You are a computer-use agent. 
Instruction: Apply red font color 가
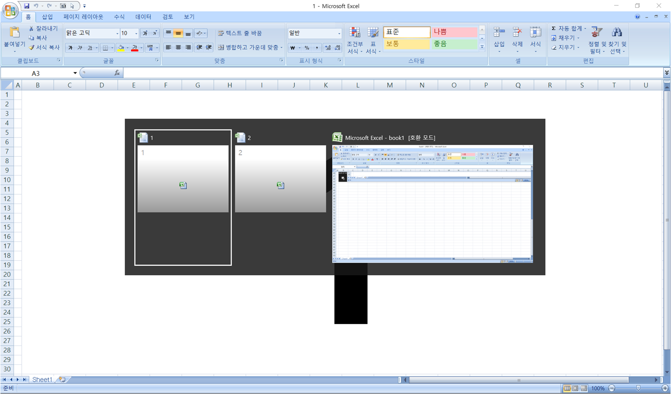135,48
